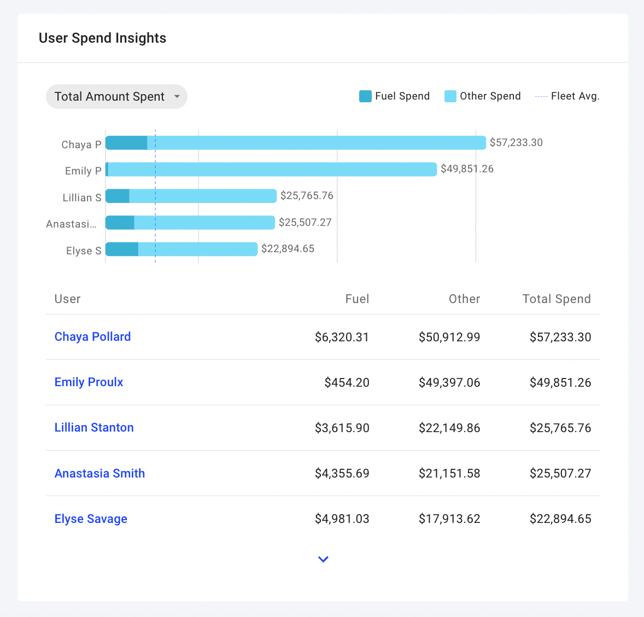
Task: Click Anastasia's fuel spend bar segment
Action: (x=120, y=223)
